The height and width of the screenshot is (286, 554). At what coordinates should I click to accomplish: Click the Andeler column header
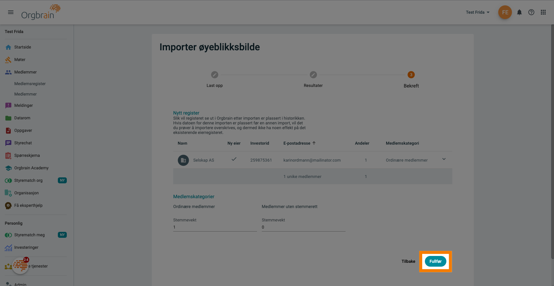pos(362,143)
